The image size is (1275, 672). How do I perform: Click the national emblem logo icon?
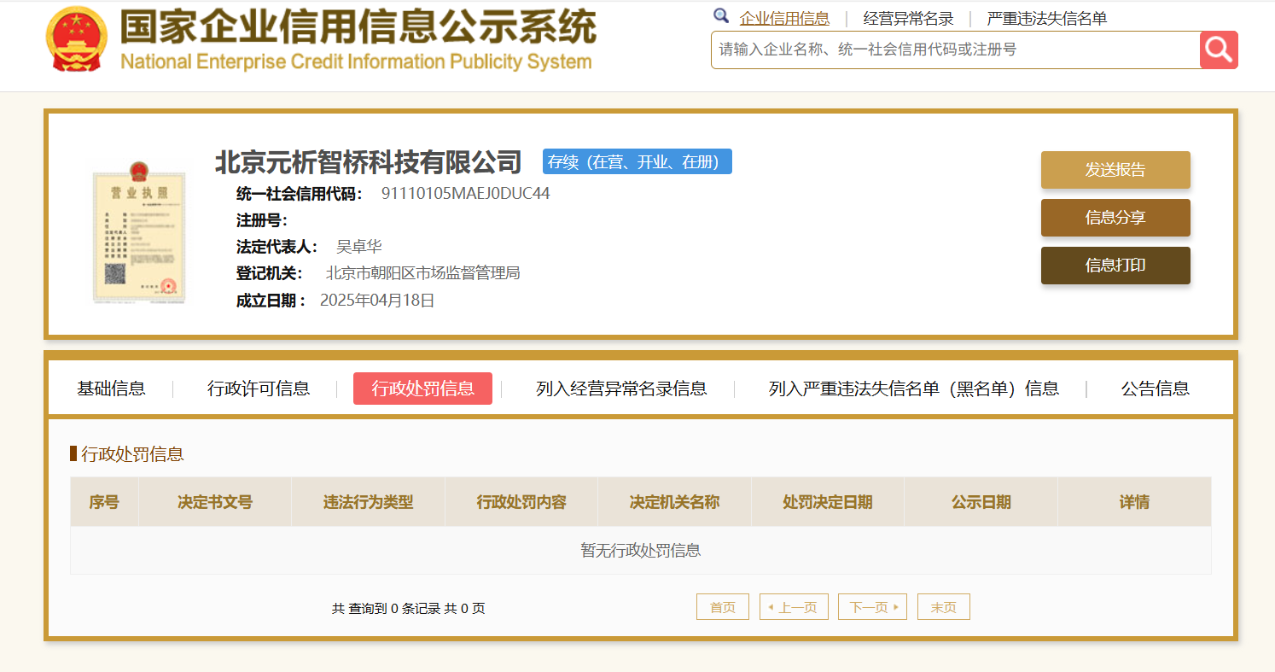click(x=76, y=39)
